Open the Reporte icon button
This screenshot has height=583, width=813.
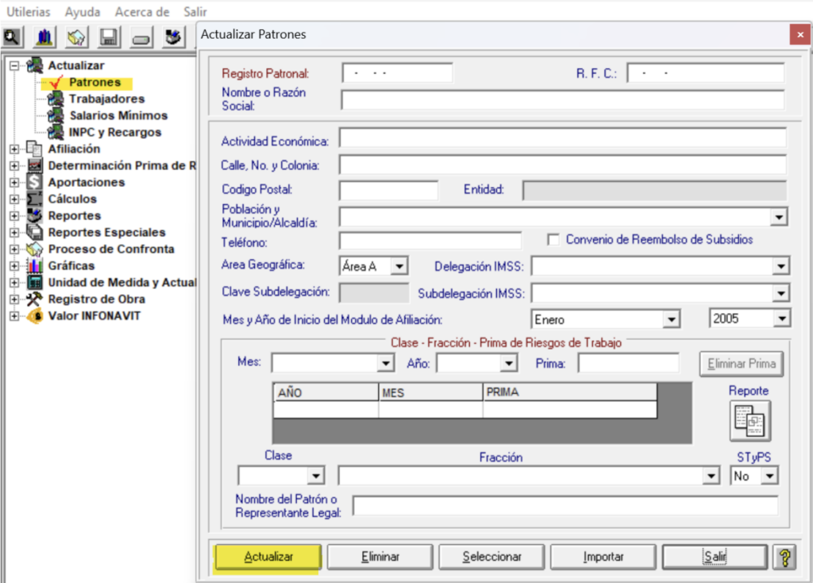[749, 421]
